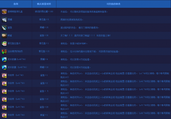
Task: Select the 在10分钟内通关任意地下城 description
Action: point(90,52)
